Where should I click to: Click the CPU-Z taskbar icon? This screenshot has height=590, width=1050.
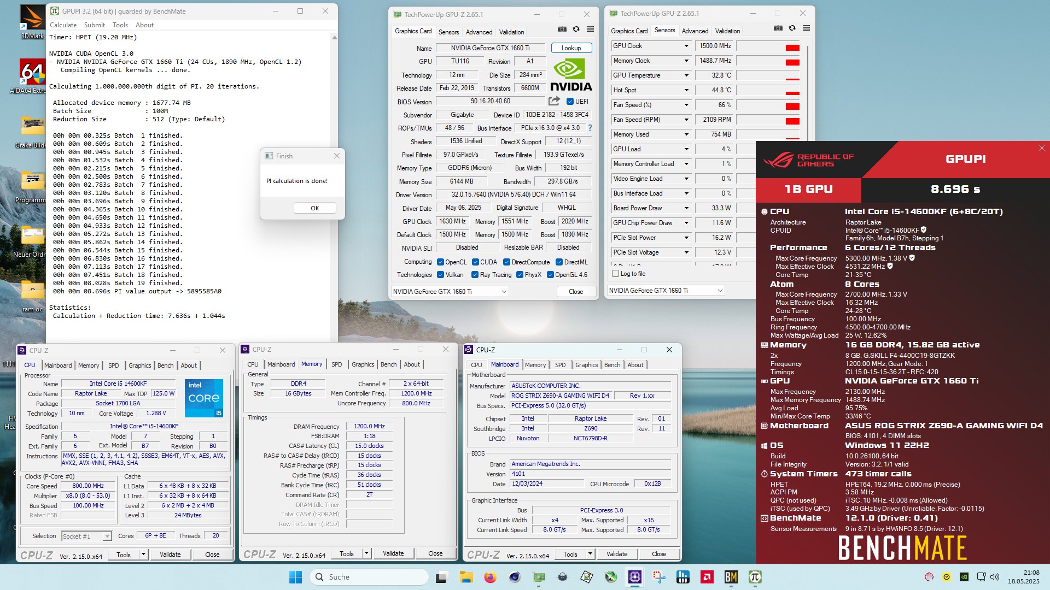click(x=635, y=577)
